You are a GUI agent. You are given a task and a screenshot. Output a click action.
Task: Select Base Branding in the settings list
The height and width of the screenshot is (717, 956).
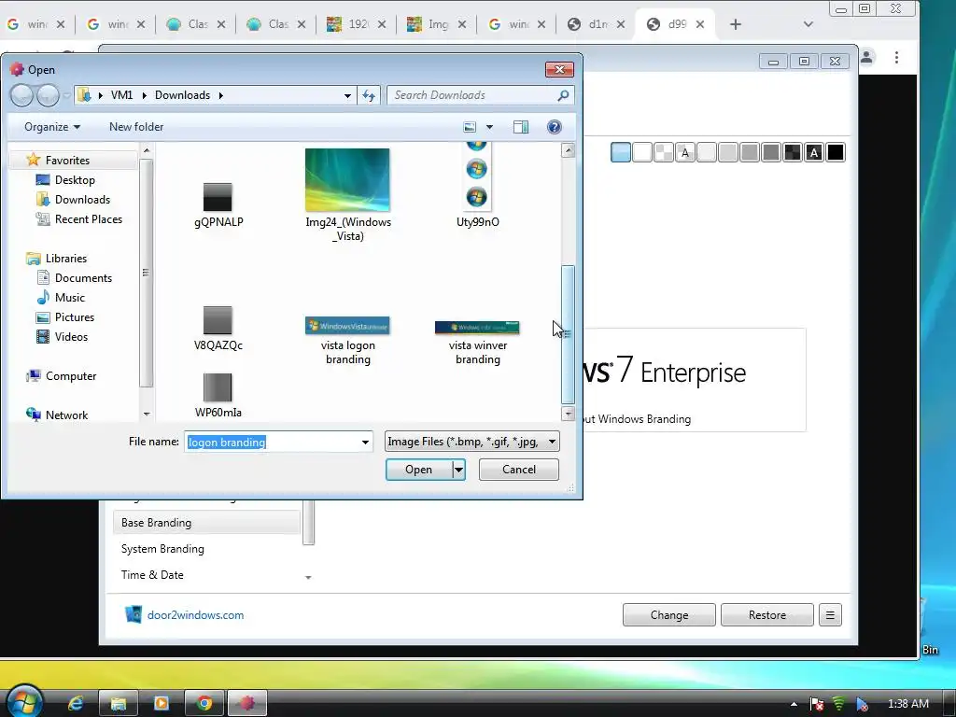206,523
